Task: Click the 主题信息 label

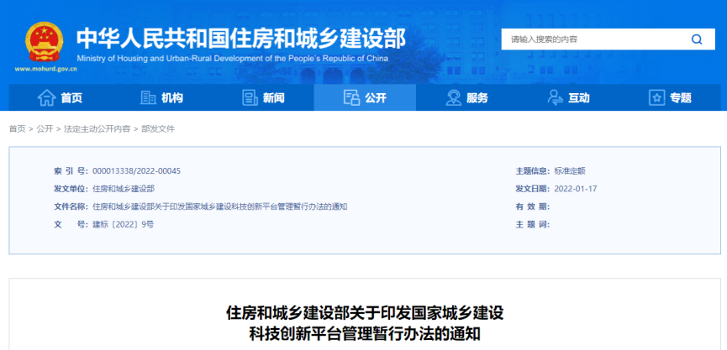Action: (533, 171)
